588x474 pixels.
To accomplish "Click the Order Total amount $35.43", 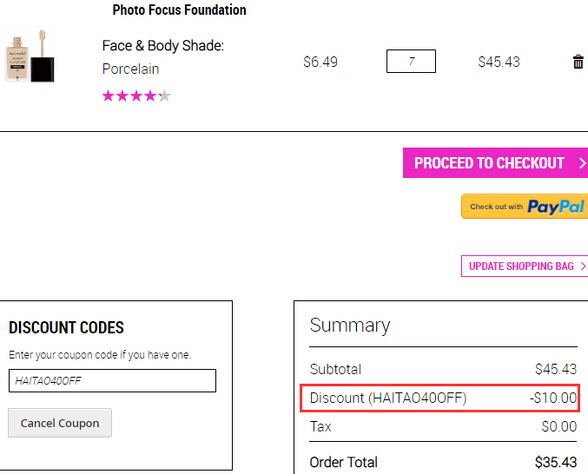I will click(x=556, y=462).
